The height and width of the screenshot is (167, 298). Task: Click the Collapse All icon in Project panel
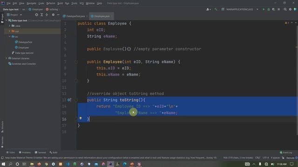[47, 15]
